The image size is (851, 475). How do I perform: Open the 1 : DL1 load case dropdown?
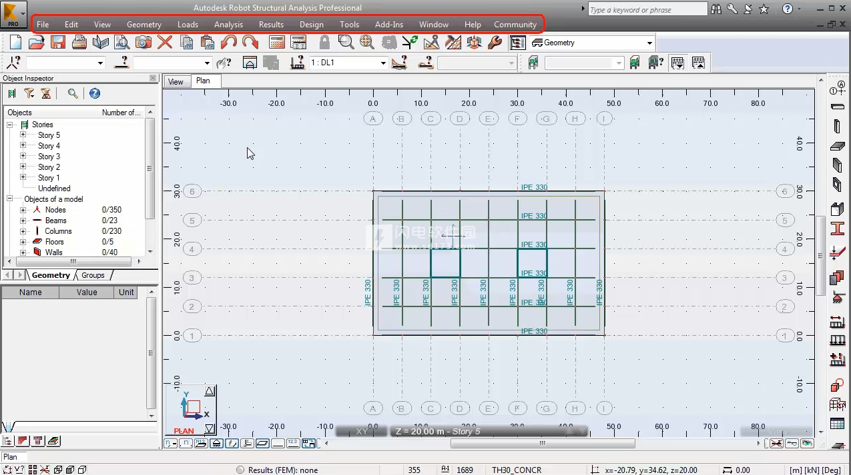pyautogui.click(x=383, y=63)
